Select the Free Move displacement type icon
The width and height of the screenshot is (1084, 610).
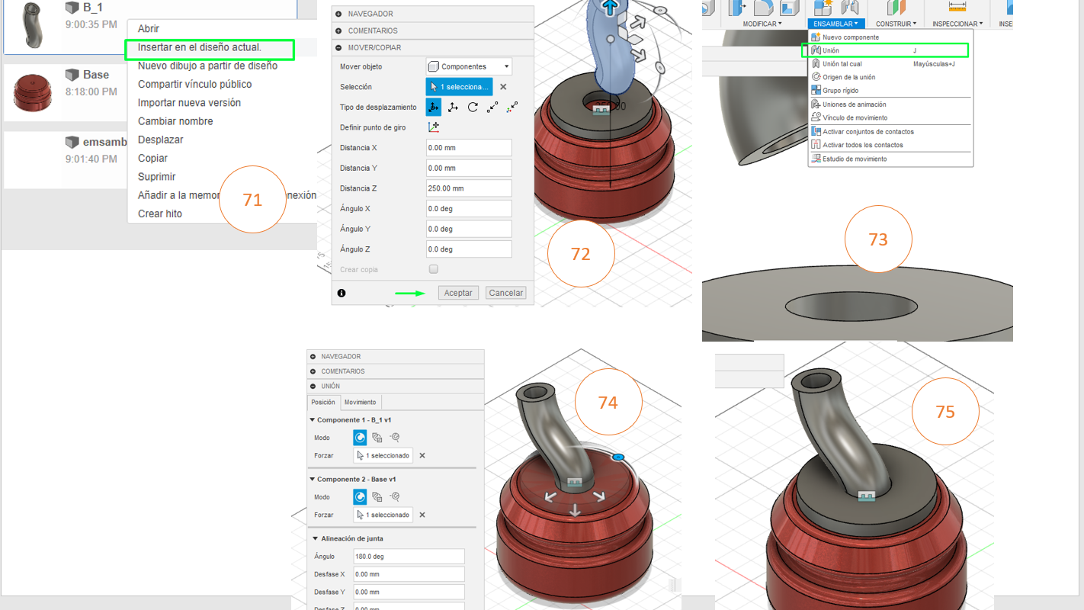coord(433,108)
